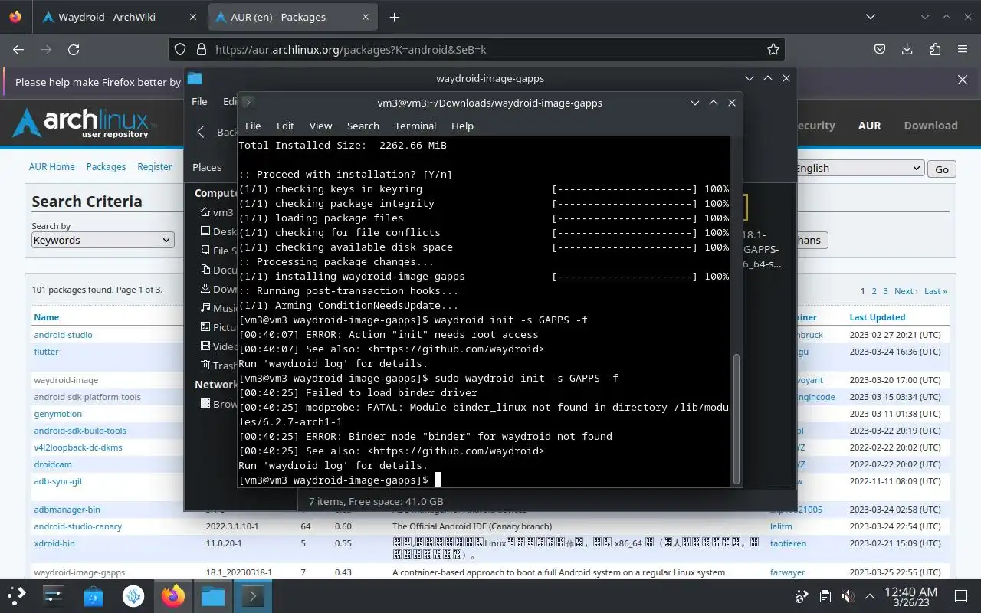Open the waydroid-image-gapps package link
Image resolution: width=981 pixels, height=613 pixels.
pyautogui.click(x=79, y=572)
